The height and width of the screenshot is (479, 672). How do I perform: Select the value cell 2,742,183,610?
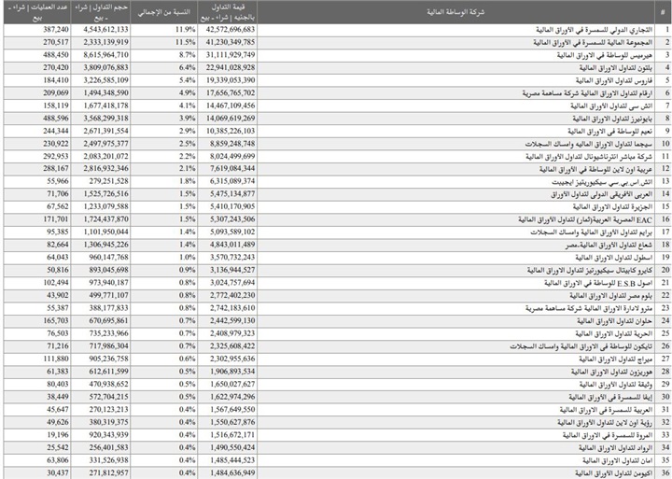[227, 308]
